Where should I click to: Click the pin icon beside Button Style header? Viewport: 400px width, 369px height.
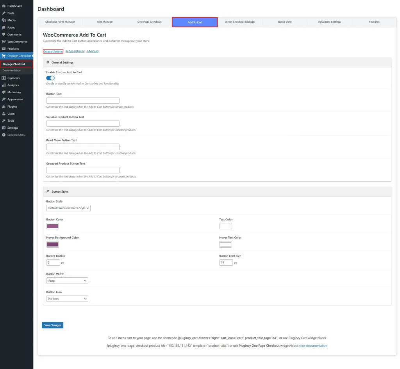(48, 191)
